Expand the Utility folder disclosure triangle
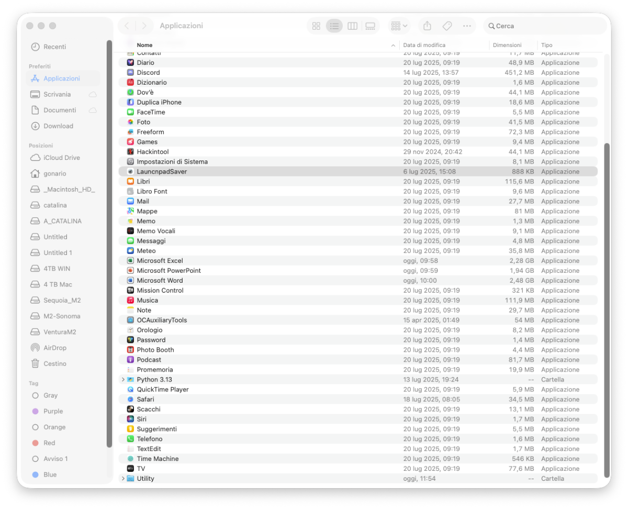Image resolution: width=628 pixels, height=509 pixels. 123,479
